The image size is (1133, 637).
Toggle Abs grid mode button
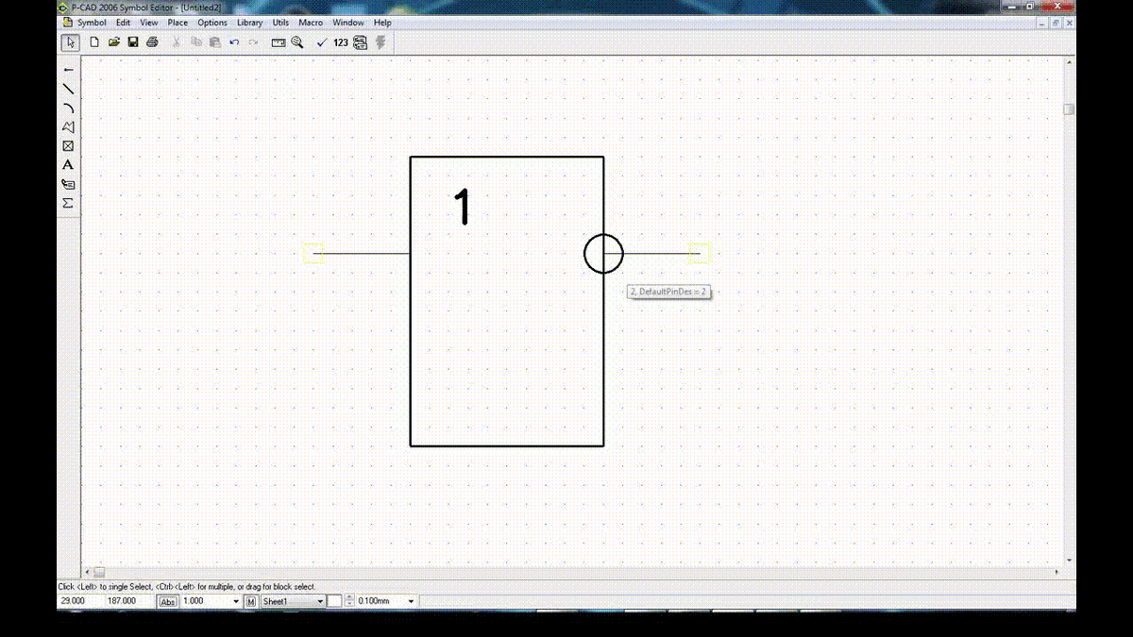[167, 601]
